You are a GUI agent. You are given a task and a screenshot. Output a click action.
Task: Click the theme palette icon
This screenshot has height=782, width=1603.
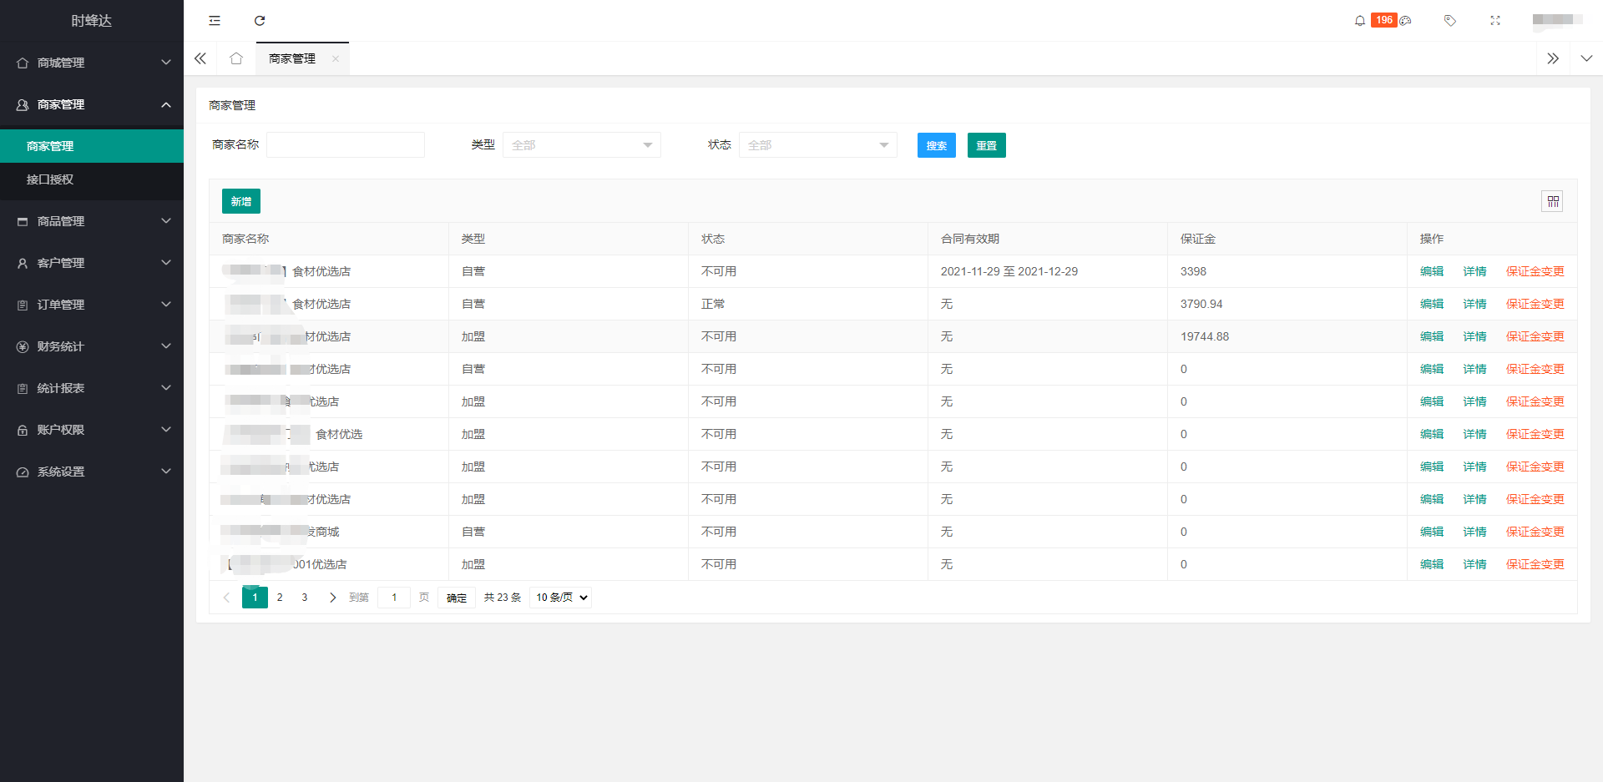click(x=1406, y=21)
